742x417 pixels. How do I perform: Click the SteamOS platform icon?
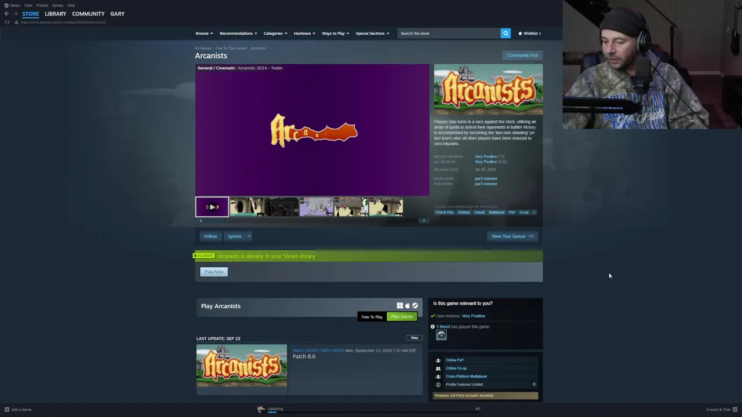[x=414, y=306]
